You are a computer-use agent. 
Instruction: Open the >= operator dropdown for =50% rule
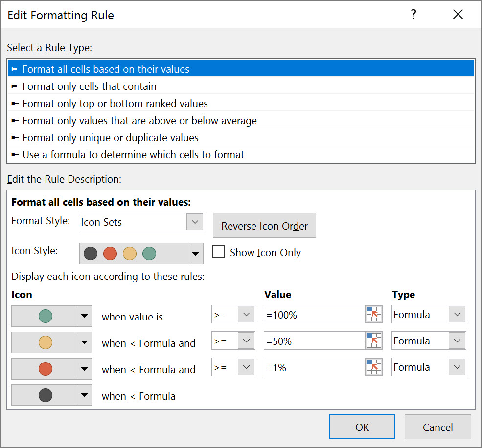click(246, 341)
